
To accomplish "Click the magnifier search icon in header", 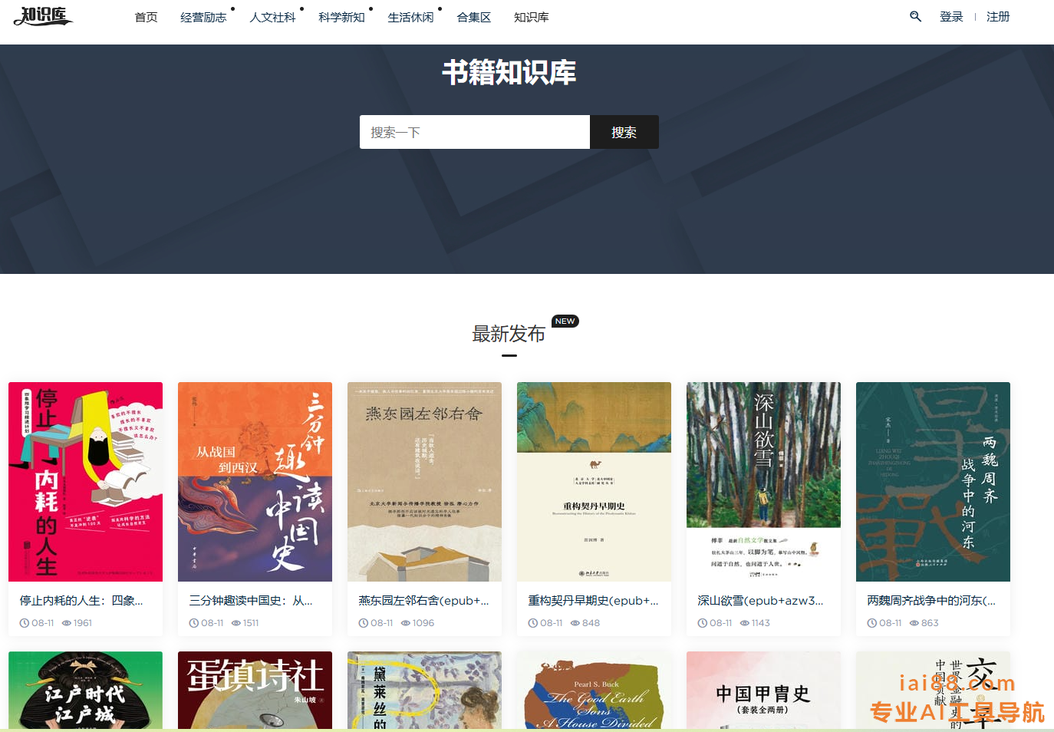I will coord(915,16).
